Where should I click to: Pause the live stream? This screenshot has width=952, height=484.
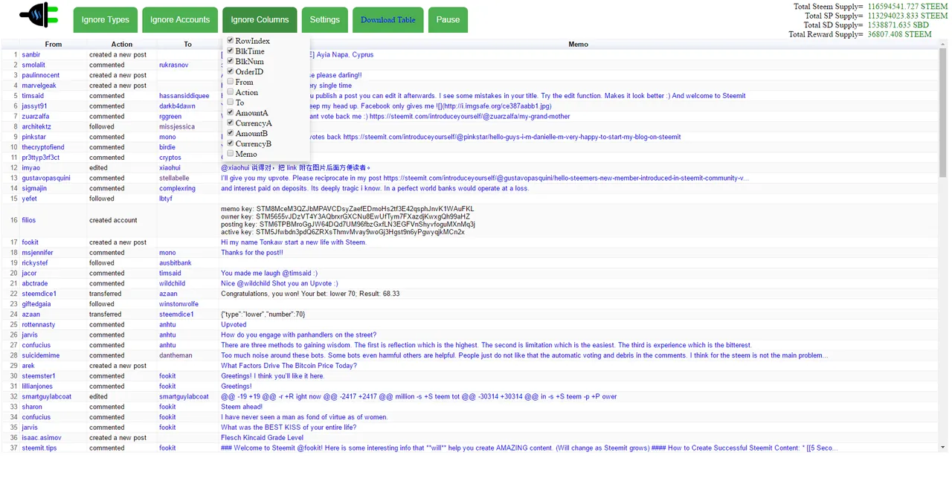tap(448, 20)
